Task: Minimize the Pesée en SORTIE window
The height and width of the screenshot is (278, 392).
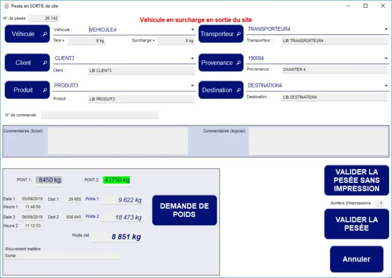Action: coord(348,6)
